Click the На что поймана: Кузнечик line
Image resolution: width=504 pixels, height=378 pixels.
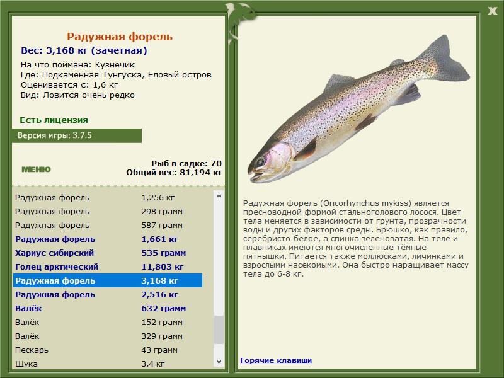coord(77,65)
